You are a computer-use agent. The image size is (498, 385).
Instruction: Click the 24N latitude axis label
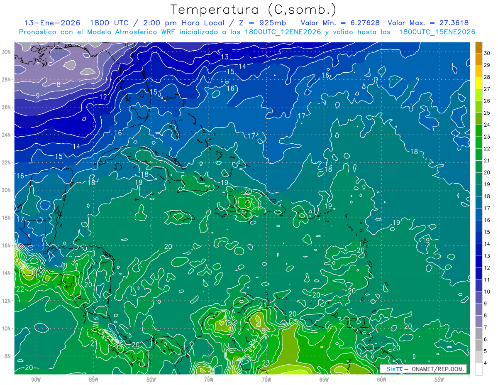click(7, 135)
